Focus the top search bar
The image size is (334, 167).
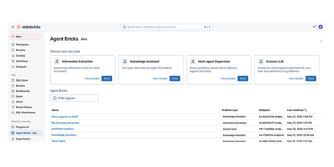pos(167,27)
